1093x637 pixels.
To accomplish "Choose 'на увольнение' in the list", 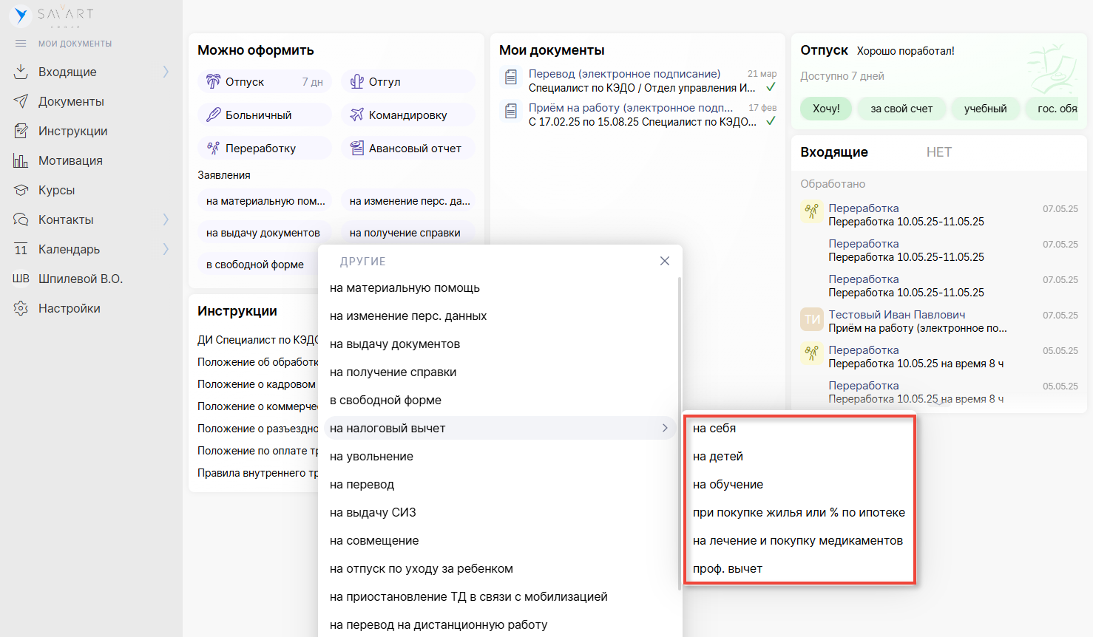I will (371, 457).
